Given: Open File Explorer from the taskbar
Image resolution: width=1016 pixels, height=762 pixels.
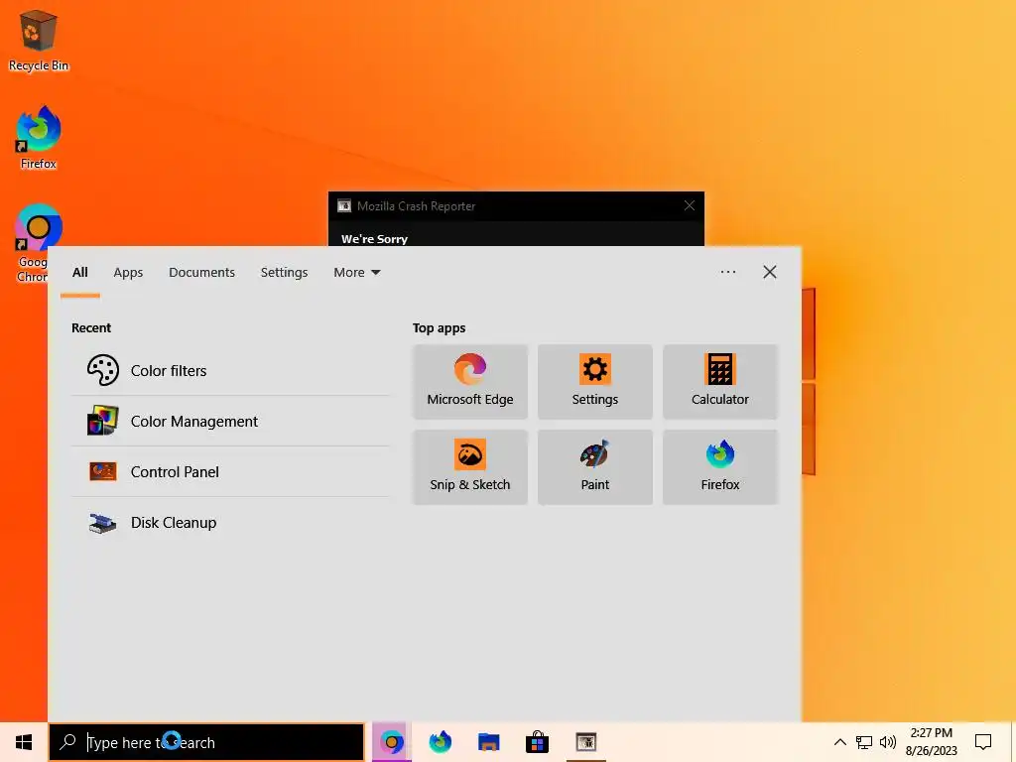Looking at the screenshot, I should click(488, 742).
